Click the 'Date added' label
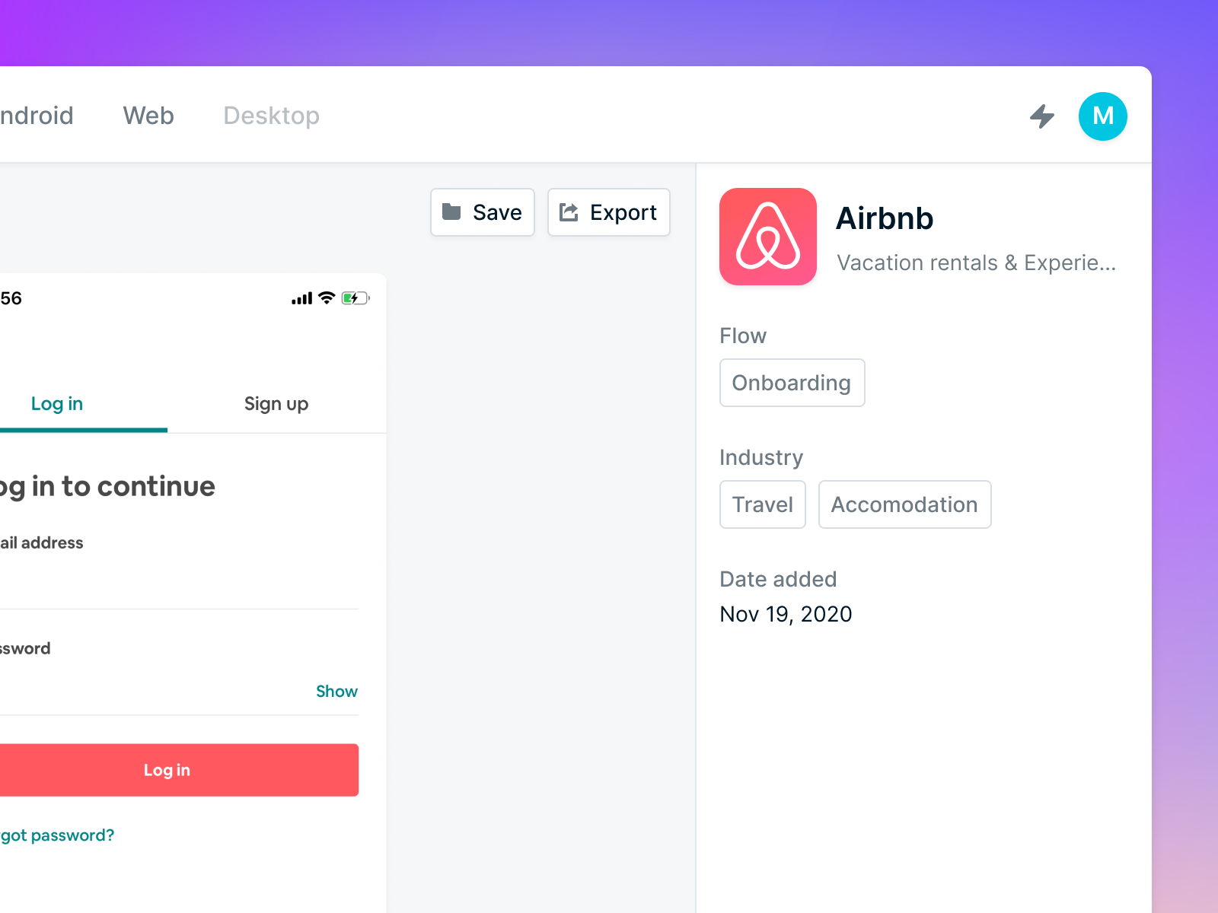 pyautogui.click(x=778, y=579)
